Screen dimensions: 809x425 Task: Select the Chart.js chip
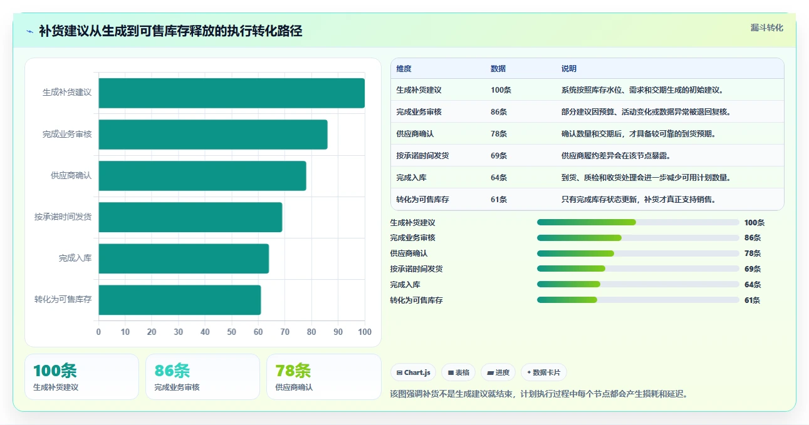coord(413,372)
